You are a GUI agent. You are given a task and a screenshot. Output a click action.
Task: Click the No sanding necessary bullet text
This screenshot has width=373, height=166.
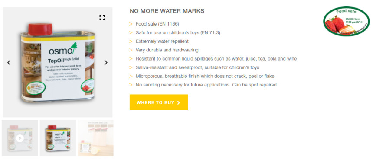click(207, 85)
